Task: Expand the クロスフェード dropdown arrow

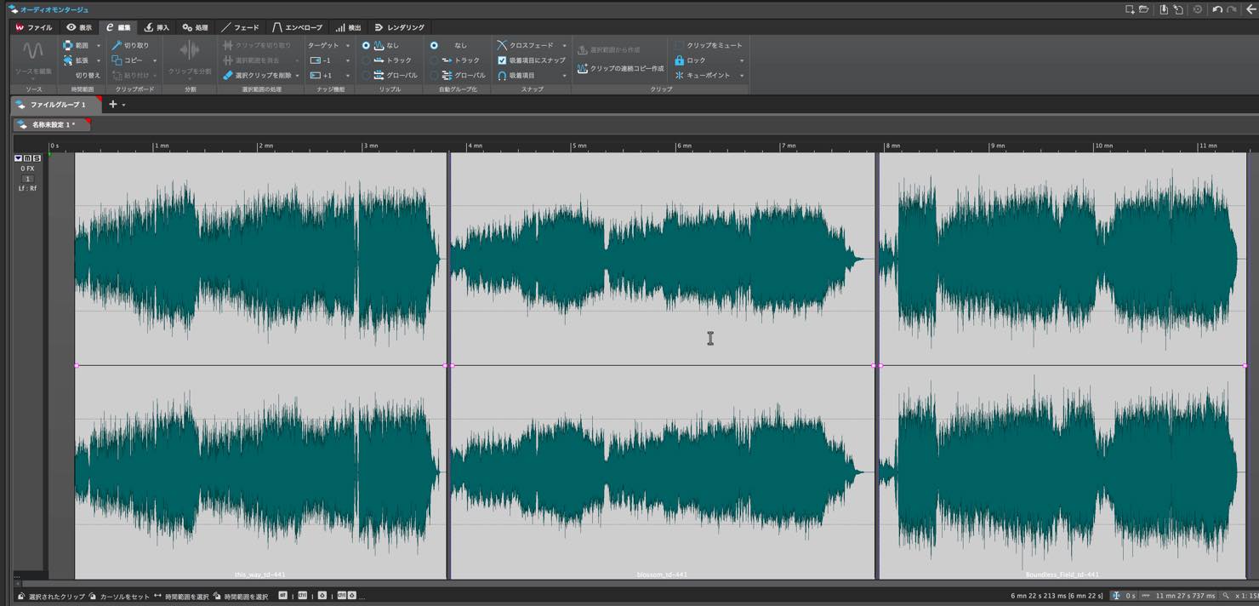Action: tap(564, 45)
